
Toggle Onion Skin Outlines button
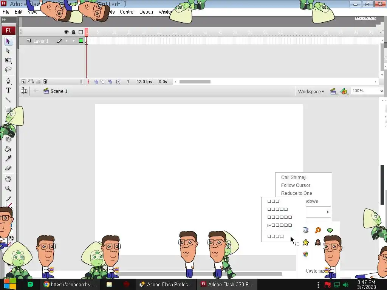click(x=103, y=82)
